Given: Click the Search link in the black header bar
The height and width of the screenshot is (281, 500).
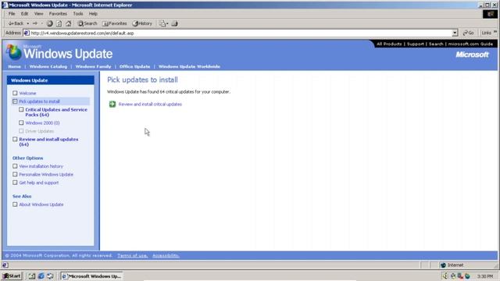Looking at the screenshot, I should click(x=436, y=44).
